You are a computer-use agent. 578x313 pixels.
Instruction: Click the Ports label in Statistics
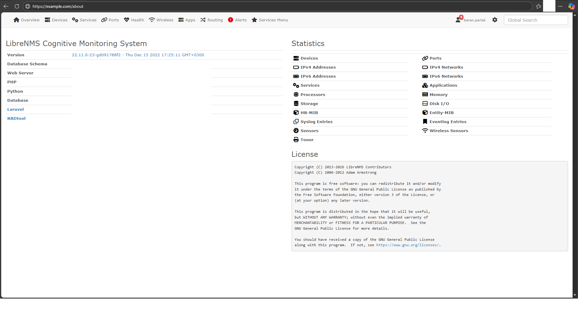click(436, 58)
